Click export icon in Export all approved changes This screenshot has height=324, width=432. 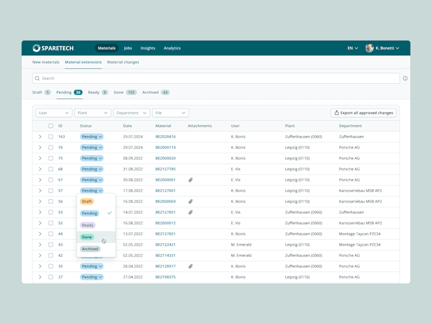coord(336,113)
